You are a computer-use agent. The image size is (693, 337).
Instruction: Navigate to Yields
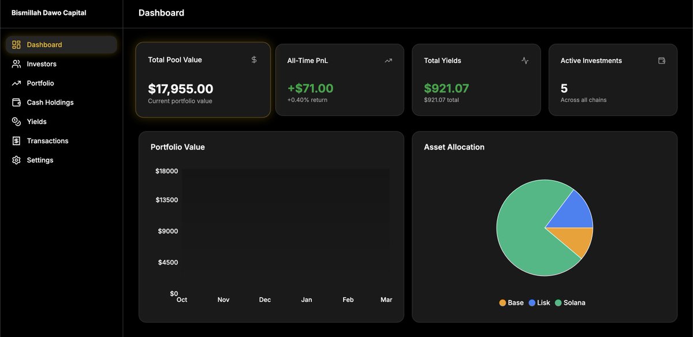click(61, 122)
